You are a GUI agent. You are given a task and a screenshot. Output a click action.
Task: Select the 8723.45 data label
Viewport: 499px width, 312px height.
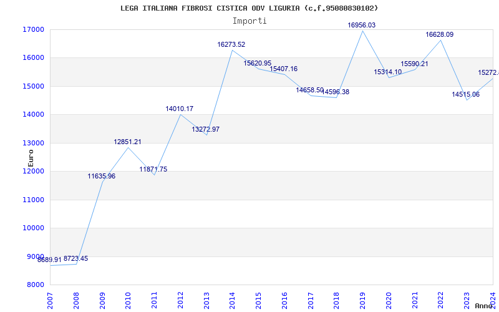click(x=75, y=258)
